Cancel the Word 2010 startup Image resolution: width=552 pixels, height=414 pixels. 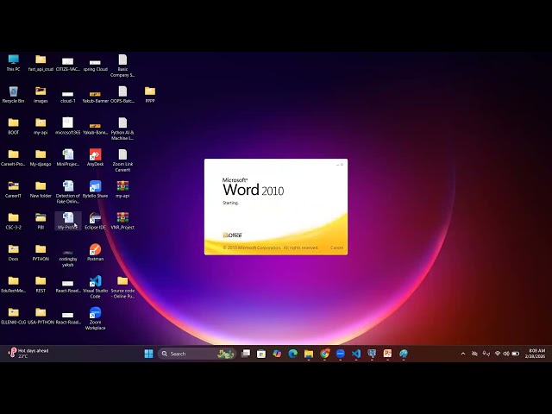point(336,248)
